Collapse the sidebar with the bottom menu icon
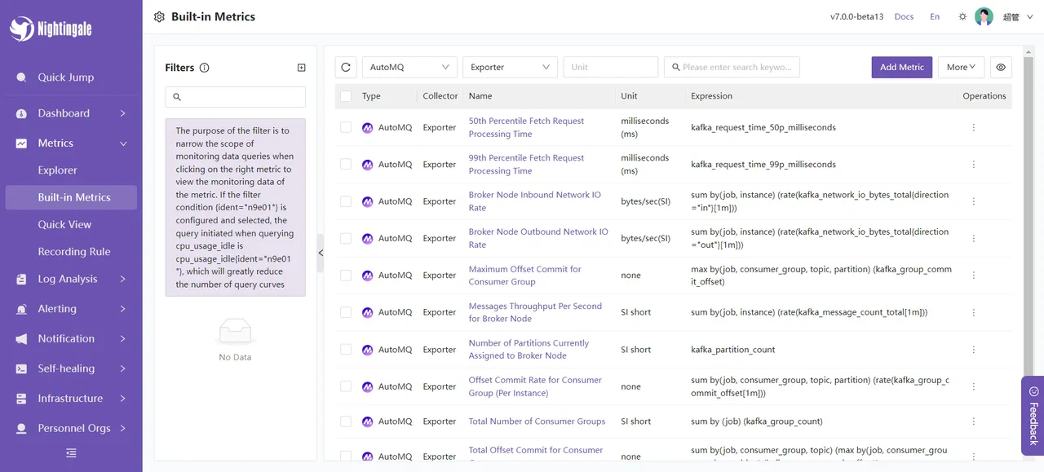 coord(71,453)
